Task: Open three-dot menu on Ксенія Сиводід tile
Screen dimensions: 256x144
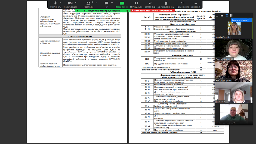Action: tap(250, 20)
